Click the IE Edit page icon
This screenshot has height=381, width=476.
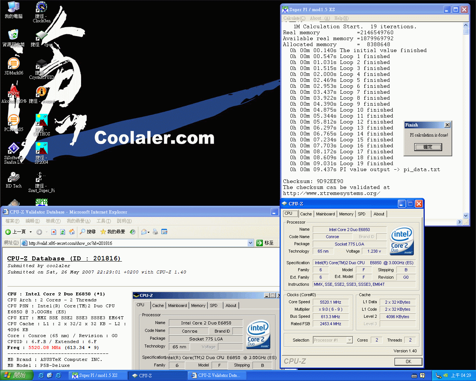click(x=164, y=232)
